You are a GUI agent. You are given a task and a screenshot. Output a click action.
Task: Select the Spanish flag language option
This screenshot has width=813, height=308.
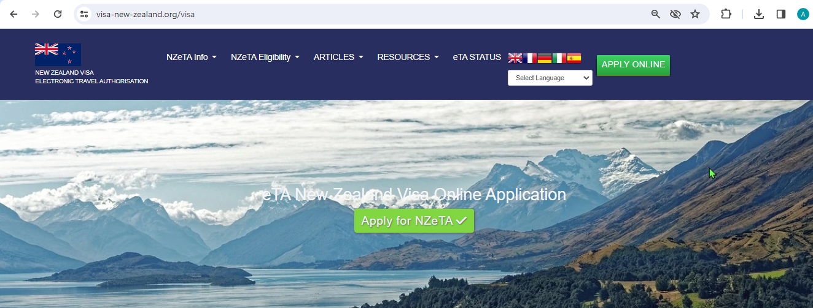click(x=574, y=58)
